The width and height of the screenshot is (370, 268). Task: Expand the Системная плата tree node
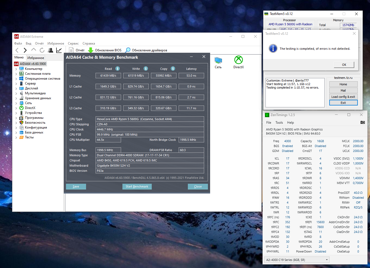click(16, 74)
